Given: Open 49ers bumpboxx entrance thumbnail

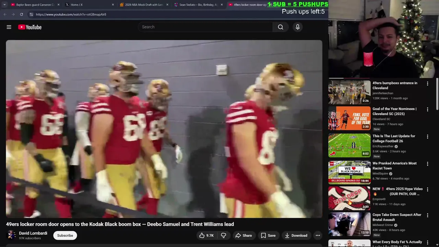Looking at the screenshot, I should (349, 92).
